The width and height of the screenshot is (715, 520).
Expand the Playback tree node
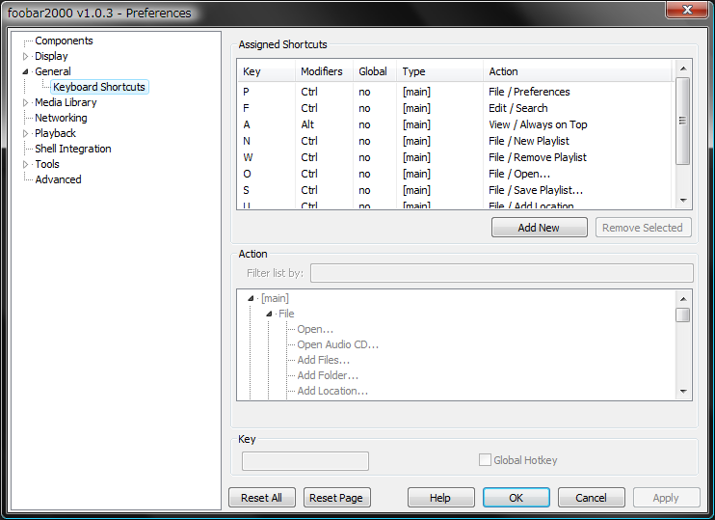pyautogui.click(x=25, y=134)
